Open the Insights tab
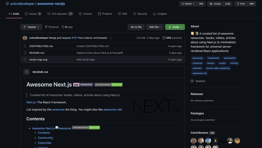 (160, 14)
